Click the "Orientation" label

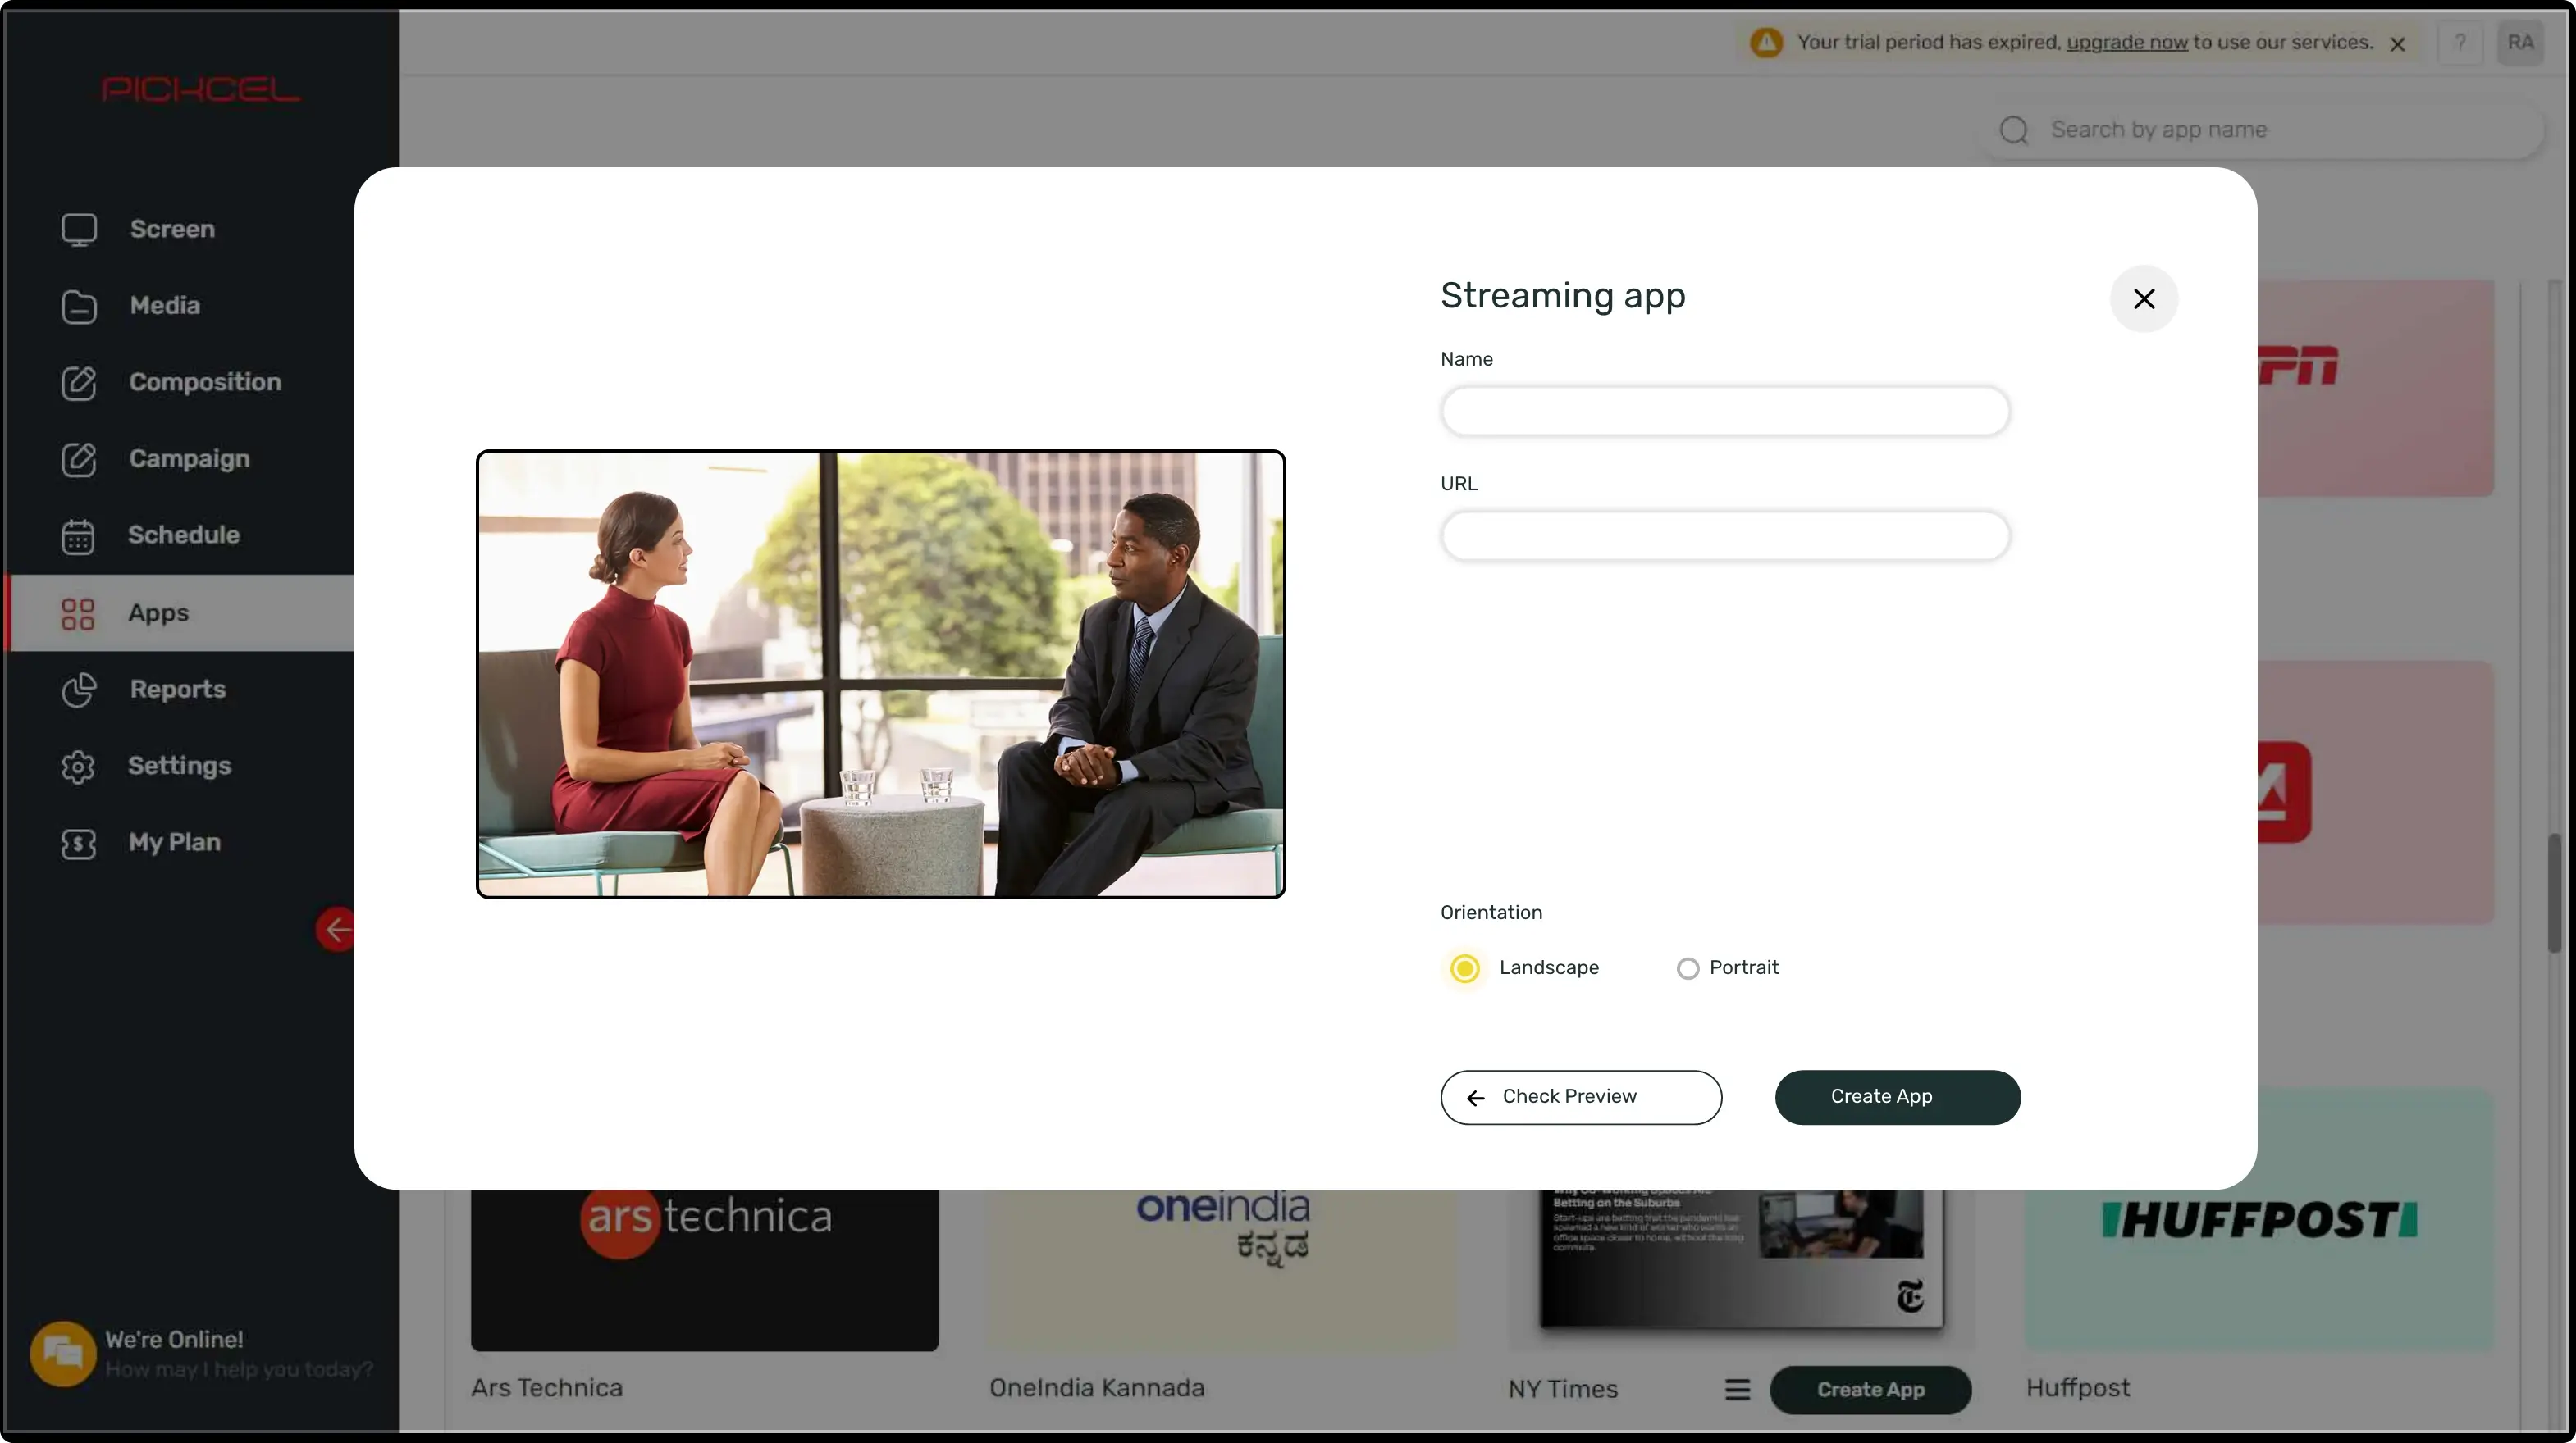(x=1491, y=913)
